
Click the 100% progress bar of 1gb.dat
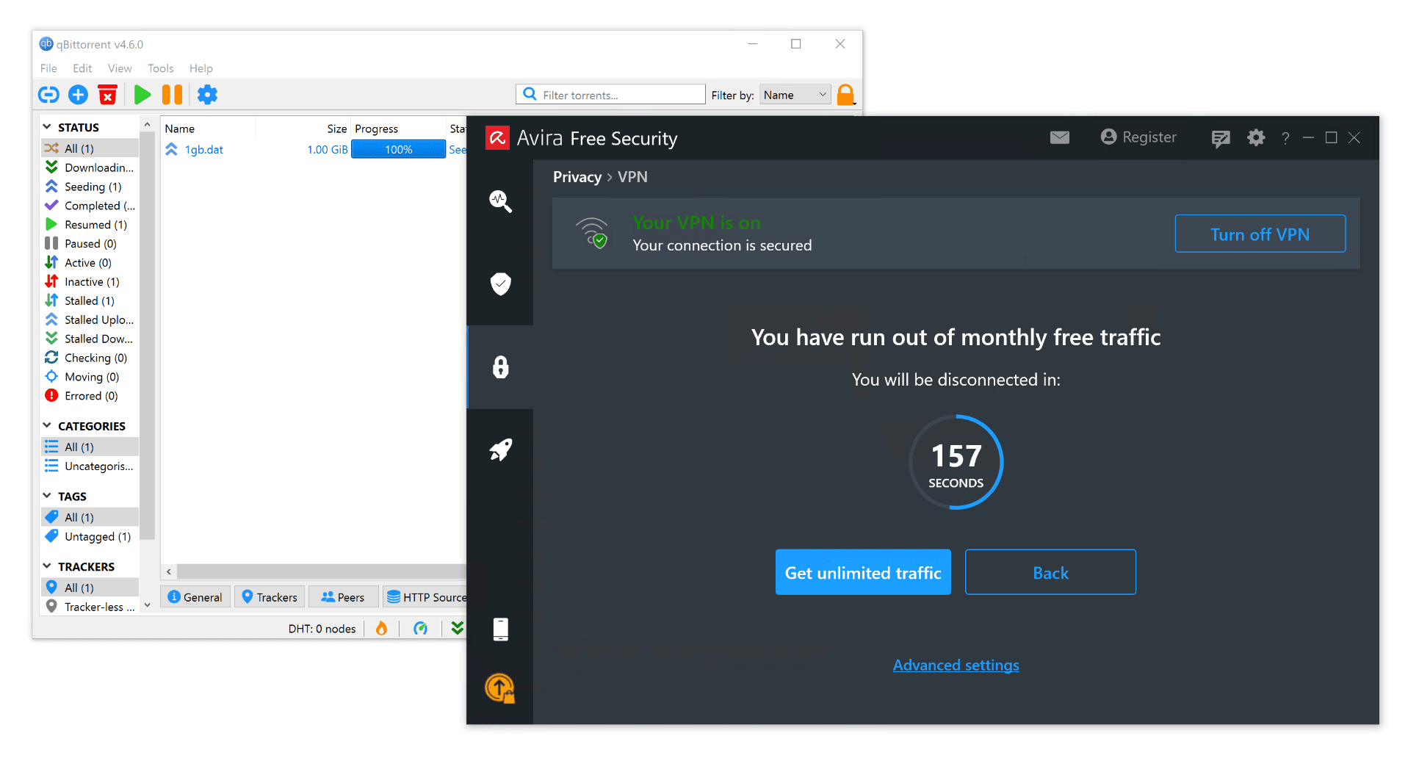[399, 149]
